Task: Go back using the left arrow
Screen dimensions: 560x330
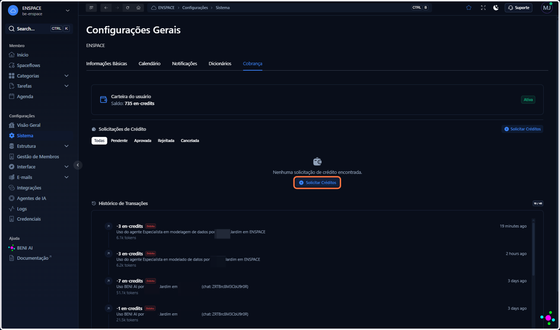Action: [x=106, y=8]
